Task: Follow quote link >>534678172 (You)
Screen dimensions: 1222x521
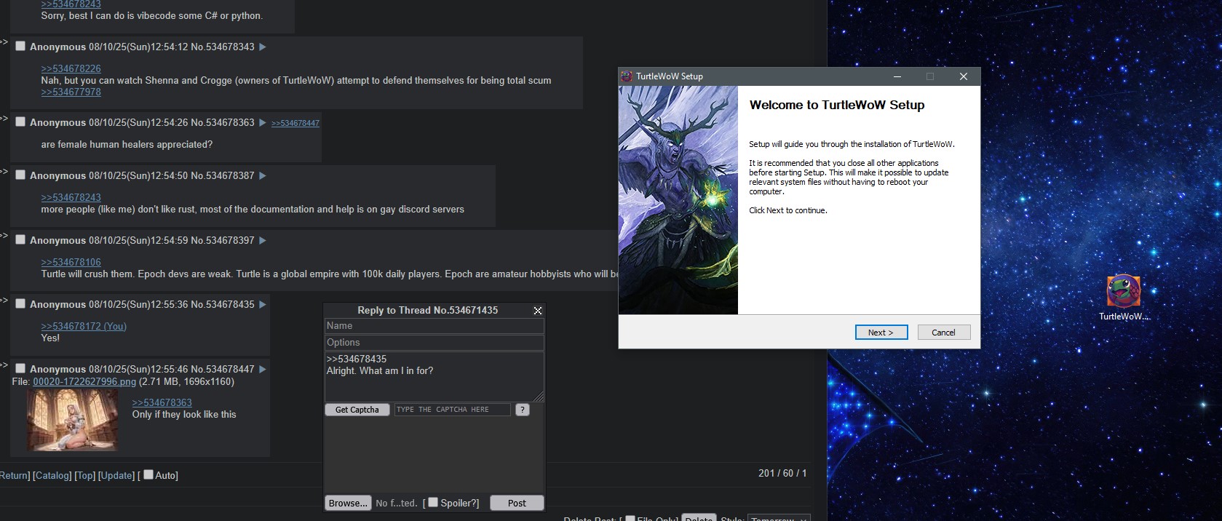Action: [x=84, y=326]
